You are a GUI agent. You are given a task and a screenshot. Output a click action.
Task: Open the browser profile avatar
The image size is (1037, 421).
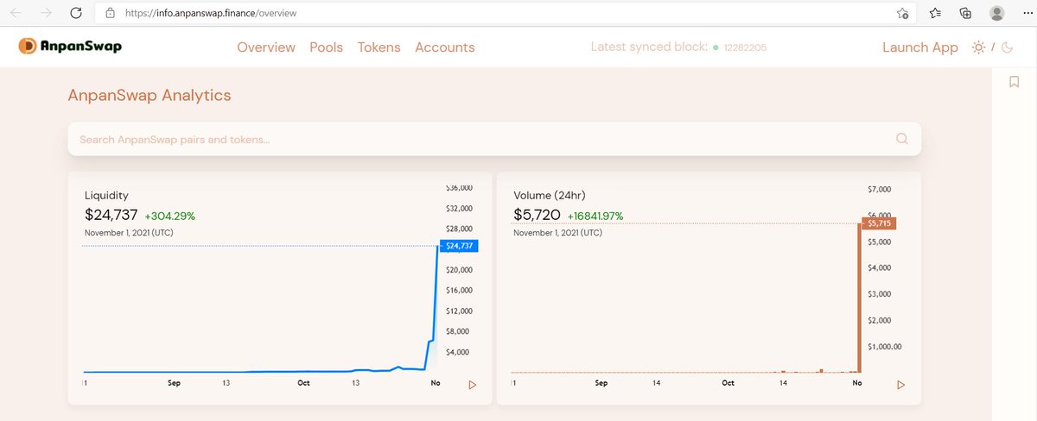pos(997,13)
